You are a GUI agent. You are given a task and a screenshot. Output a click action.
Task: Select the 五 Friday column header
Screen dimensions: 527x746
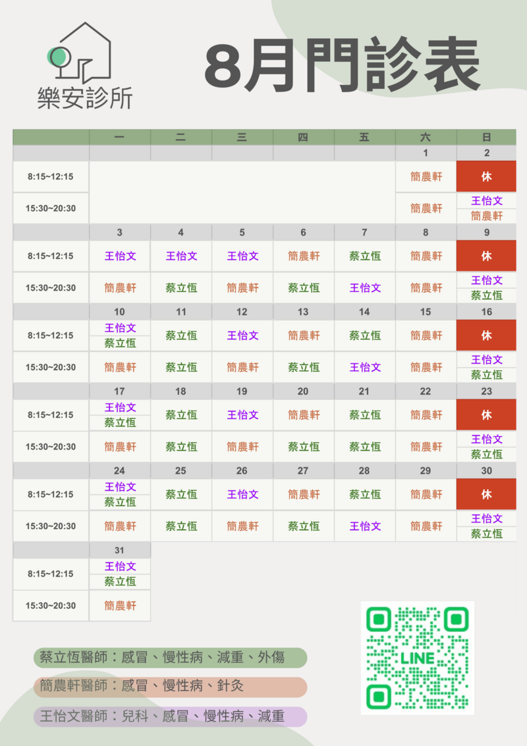click(364, 137)
